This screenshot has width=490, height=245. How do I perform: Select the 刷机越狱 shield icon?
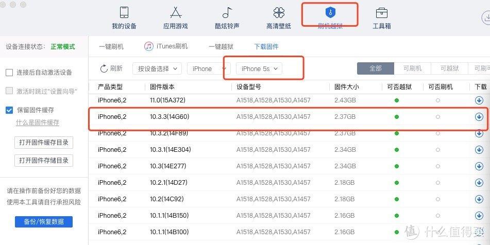(x=330, y=13)
